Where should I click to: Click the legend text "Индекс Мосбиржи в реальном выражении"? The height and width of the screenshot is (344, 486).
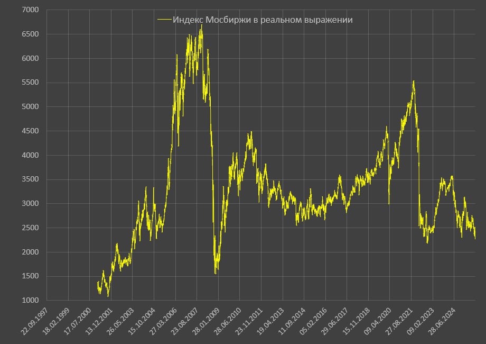point(262,20)
